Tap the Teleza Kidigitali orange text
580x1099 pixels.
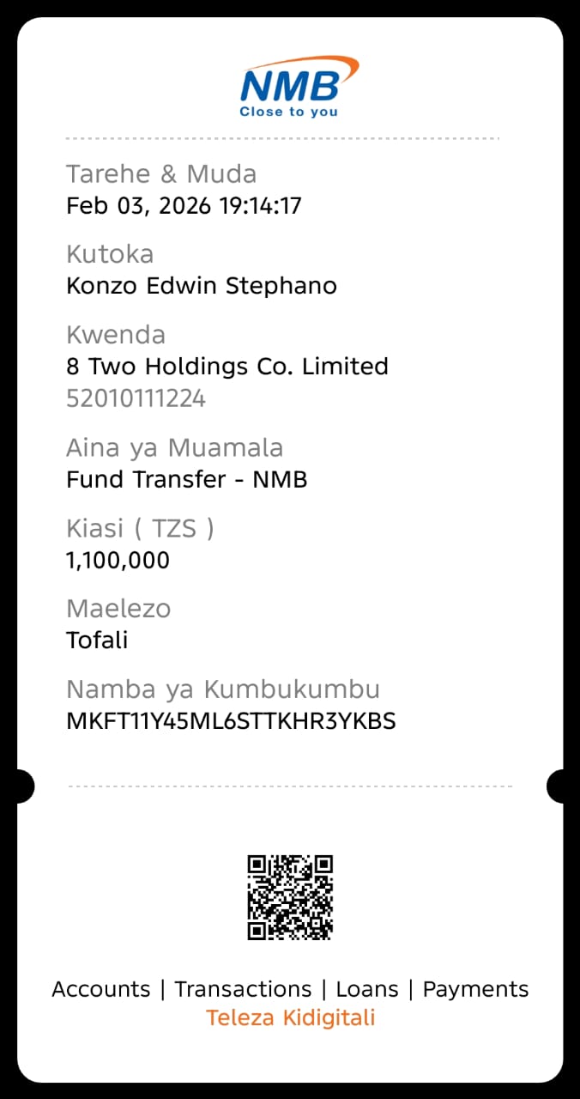pos(290,1018)
